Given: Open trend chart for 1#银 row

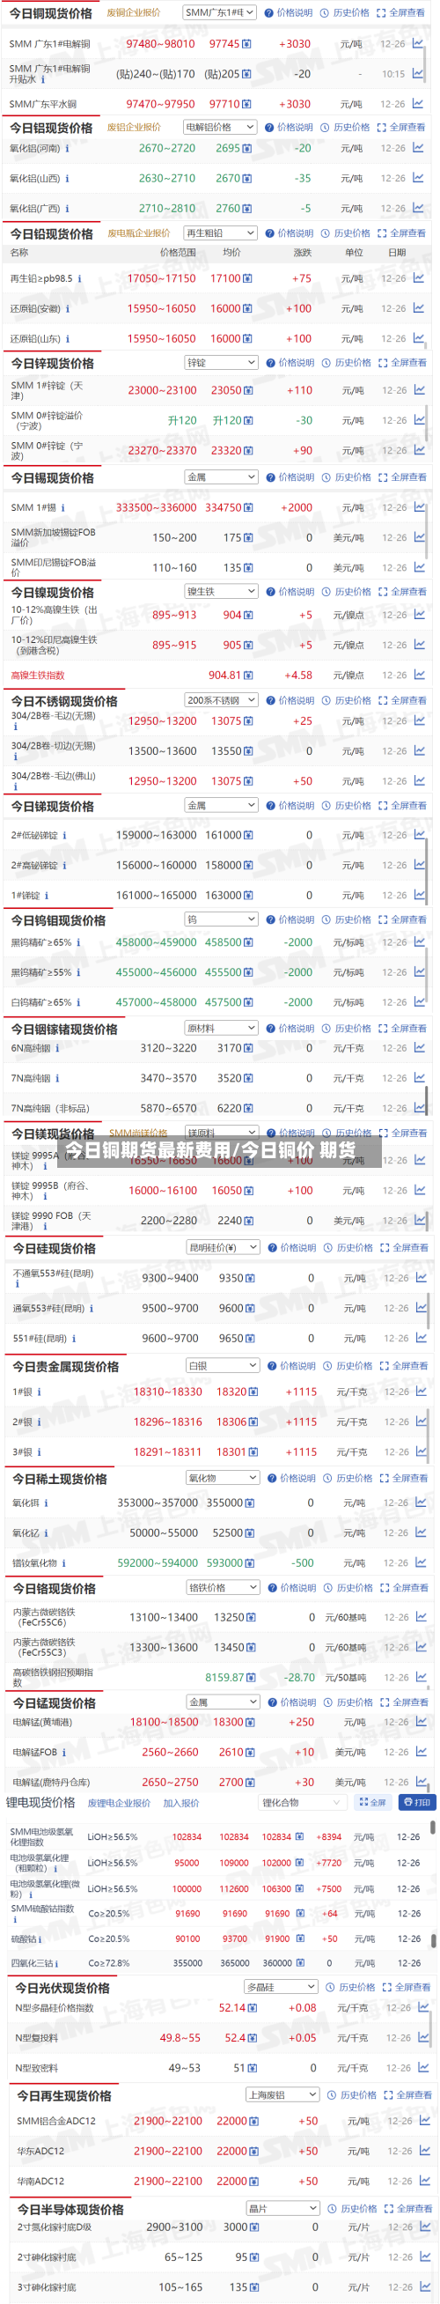Looking at the screenshot, I should [422, 1392].
